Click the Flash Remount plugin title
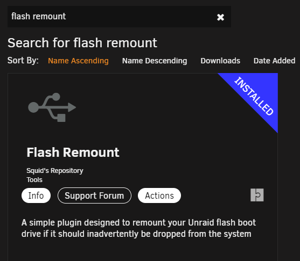300x261 pixels. (73, 153)
